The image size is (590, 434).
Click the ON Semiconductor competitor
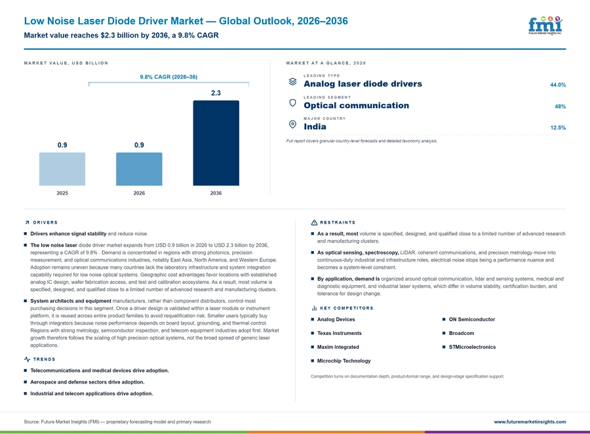[472, 319]
